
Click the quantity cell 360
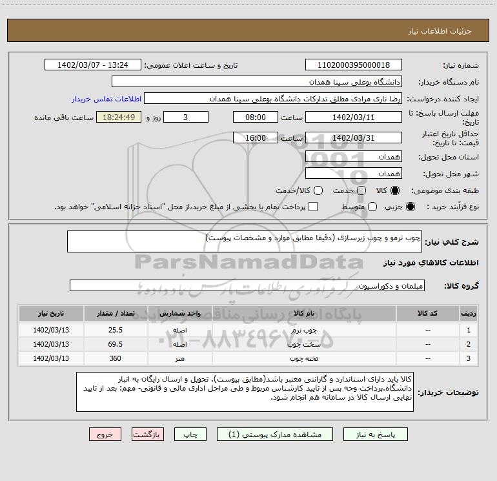[x=116, y=358]
